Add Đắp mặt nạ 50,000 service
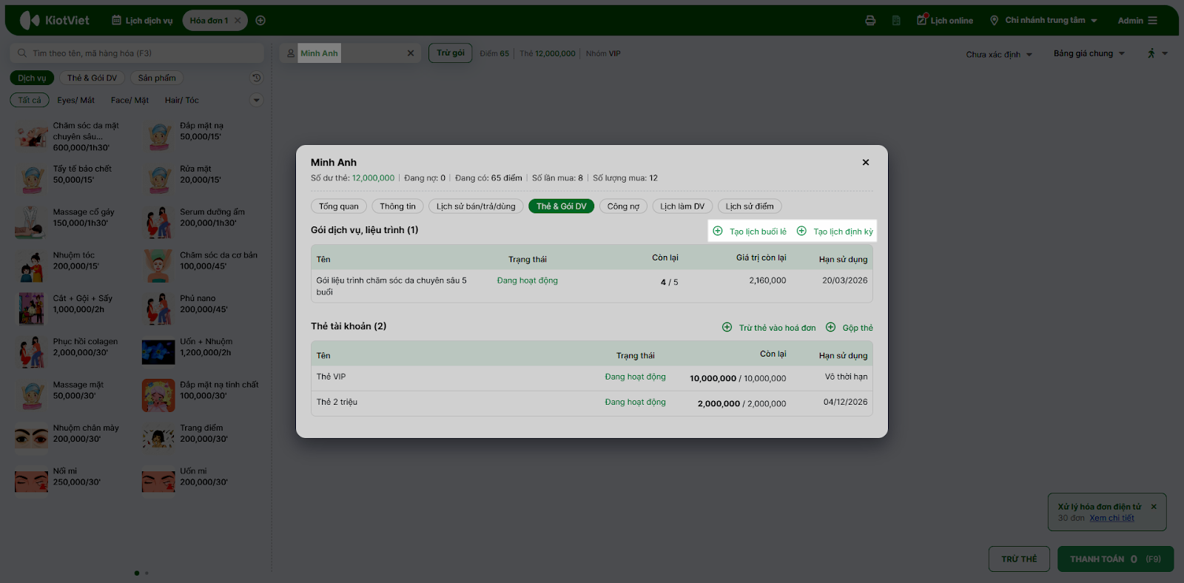1184x583 pixels. (201, 137)
